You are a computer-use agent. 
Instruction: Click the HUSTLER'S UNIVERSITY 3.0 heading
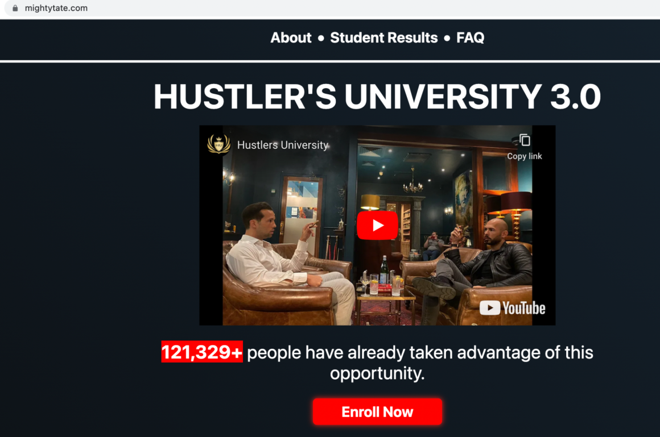click(x=377, y=97)
